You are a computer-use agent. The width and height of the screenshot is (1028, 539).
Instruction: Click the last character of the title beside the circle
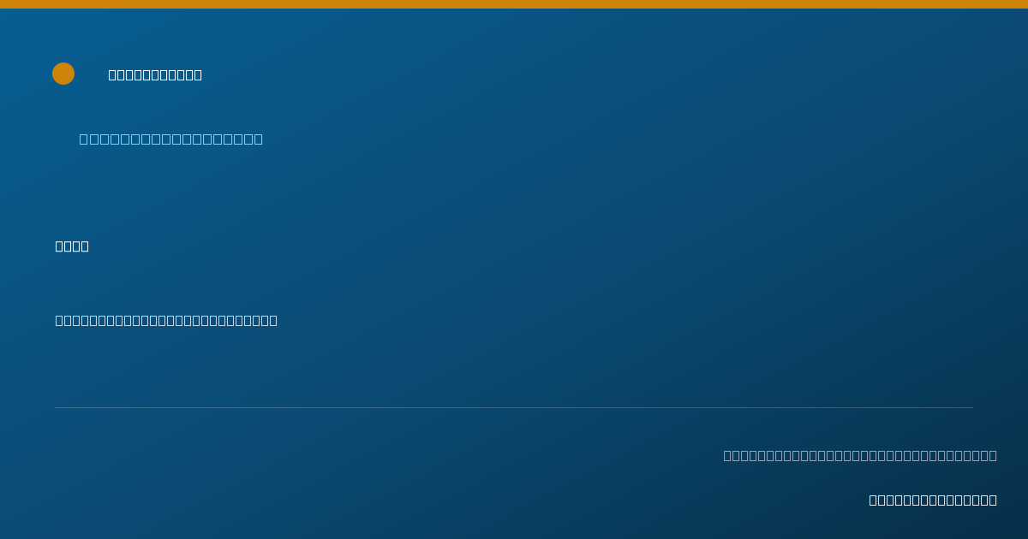pyautogui.click(x=198, y=74)
